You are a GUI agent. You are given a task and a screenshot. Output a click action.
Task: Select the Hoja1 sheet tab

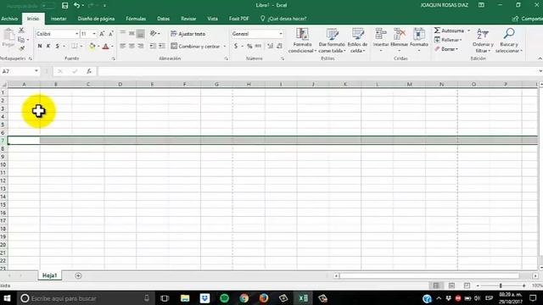[x=49, y=275]
